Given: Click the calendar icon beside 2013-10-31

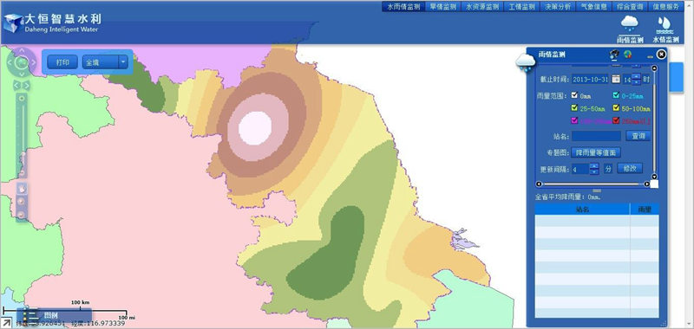Looking at the screenshot, I should (x=616, y=79).
